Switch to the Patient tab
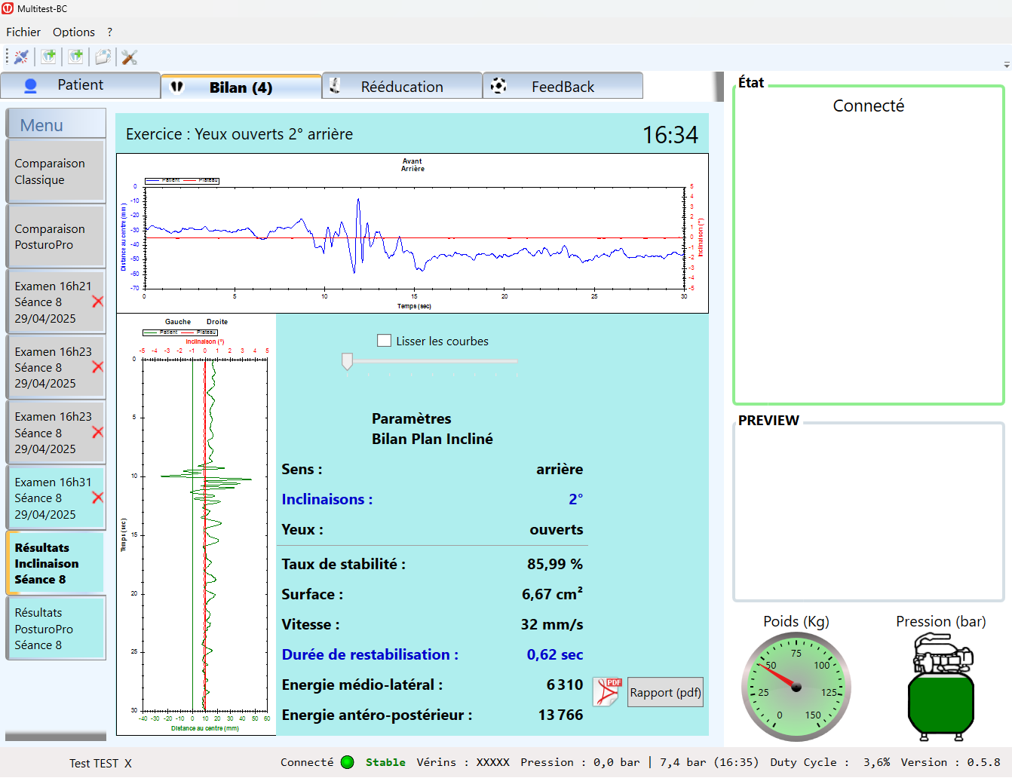This screenshot has height=778, width=1012. (81, 85)
